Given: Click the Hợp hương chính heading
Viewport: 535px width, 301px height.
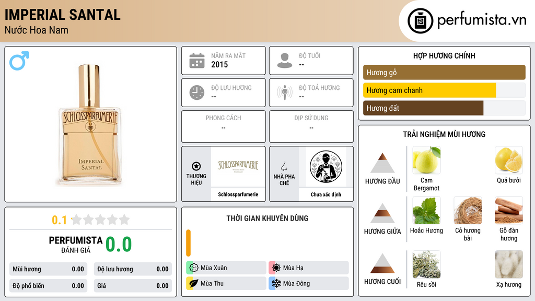Looking at the screenshot, I should pyautogui.click(x=444, y=55).
